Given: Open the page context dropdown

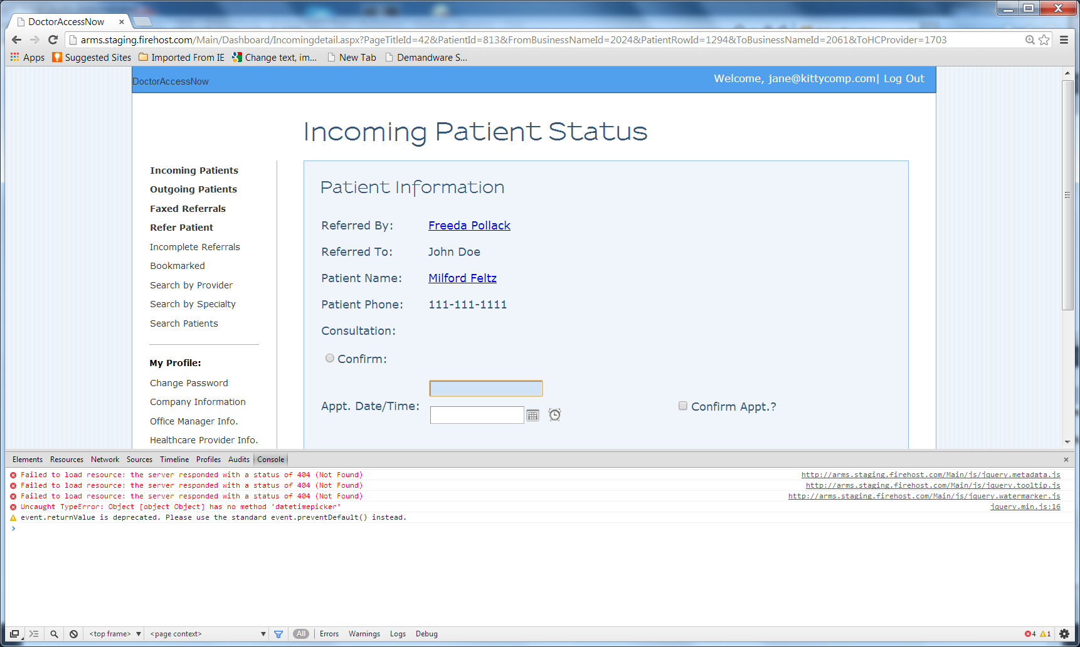Looking at the screenshot, I should (x=208, y=634).
